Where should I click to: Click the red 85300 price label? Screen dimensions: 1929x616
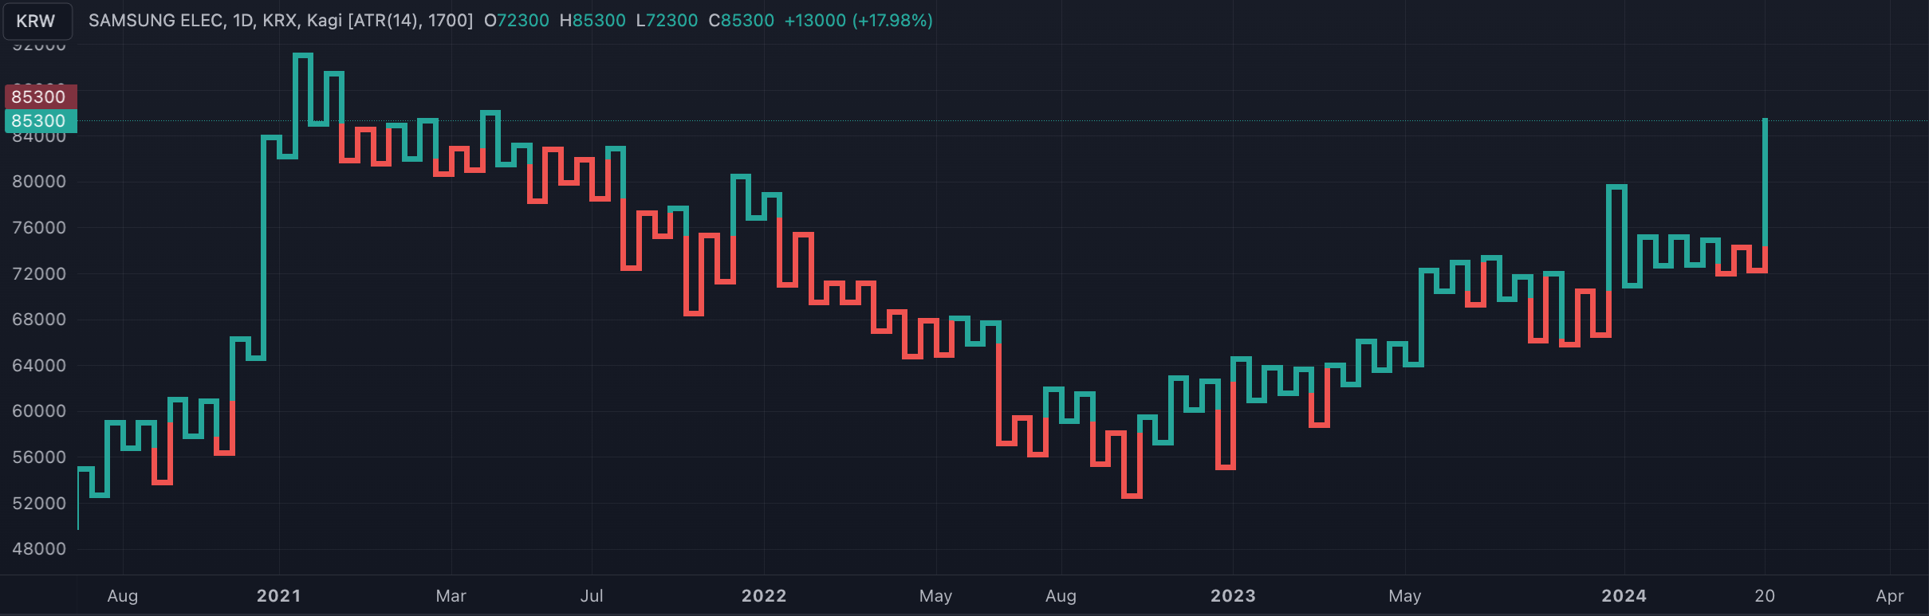41,96
